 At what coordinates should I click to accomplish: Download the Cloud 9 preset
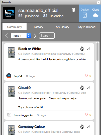point(89,88)
